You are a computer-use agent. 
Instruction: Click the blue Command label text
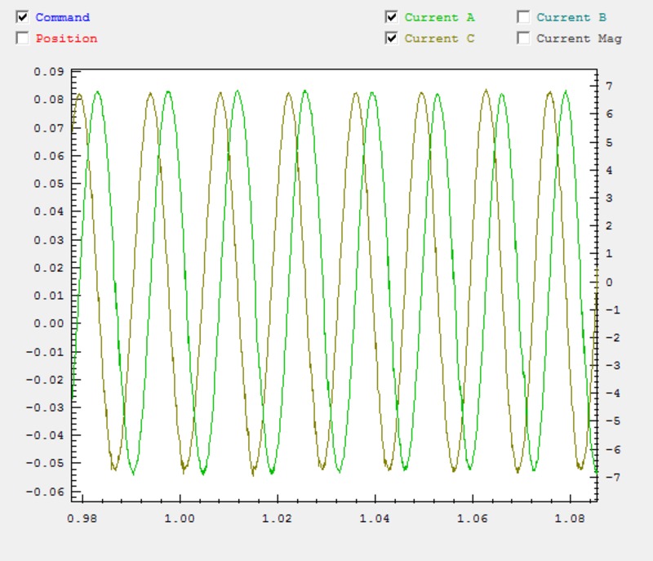point(63,17)
